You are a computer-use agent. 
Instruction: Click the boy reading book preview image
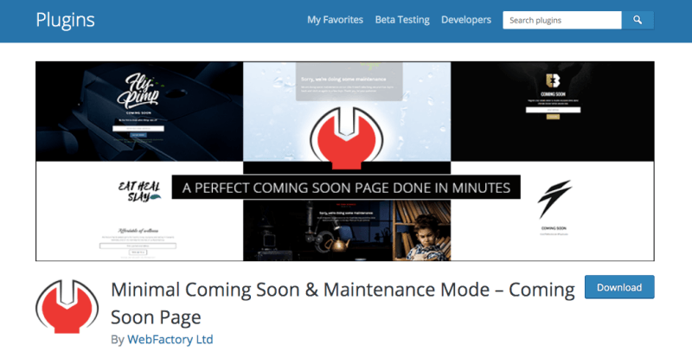click(347, 230)
